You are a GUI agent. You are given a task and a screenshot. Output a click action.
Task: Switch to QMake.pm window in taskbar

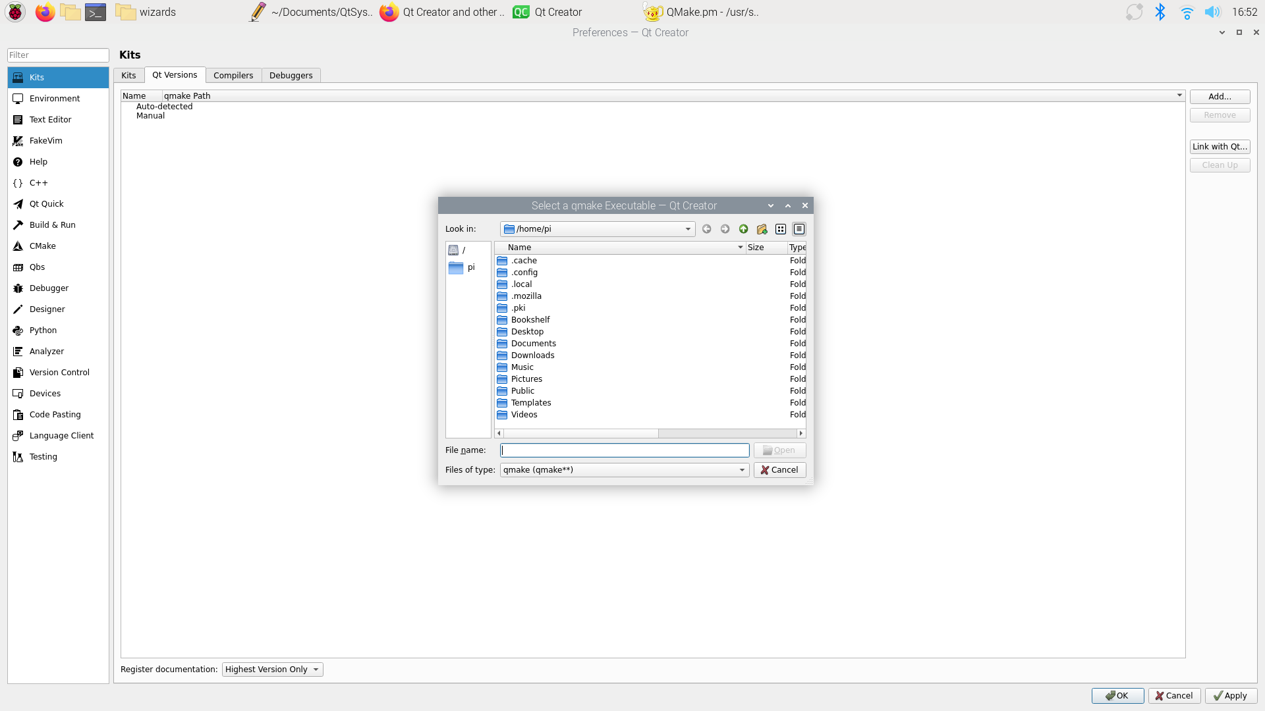pyautogui.click(x=701, y=12)
